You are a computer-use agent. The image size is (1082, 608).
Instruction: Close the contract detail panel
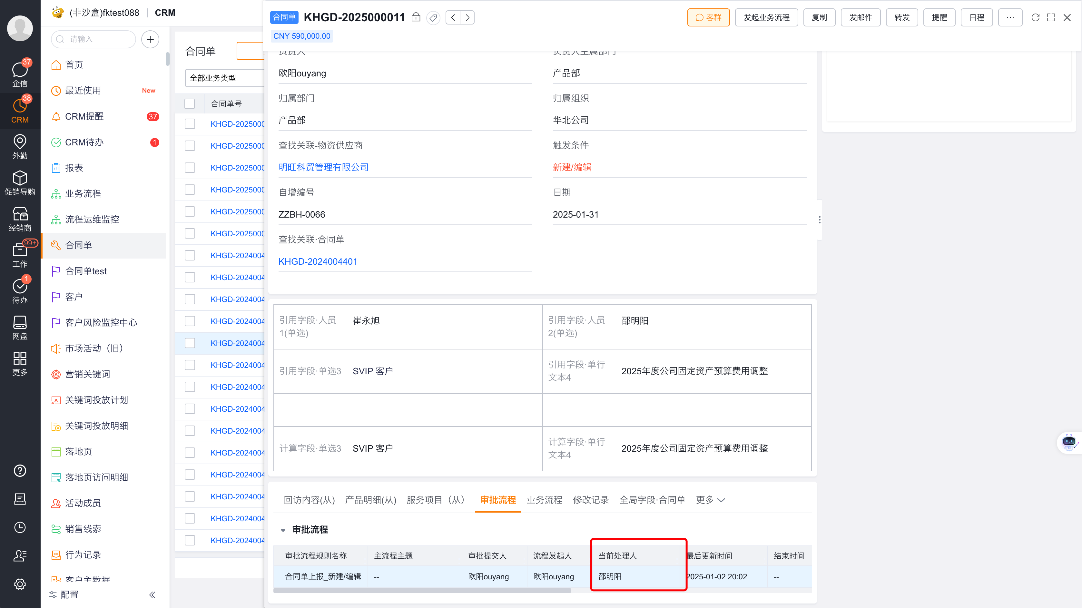coord(1067,17)
